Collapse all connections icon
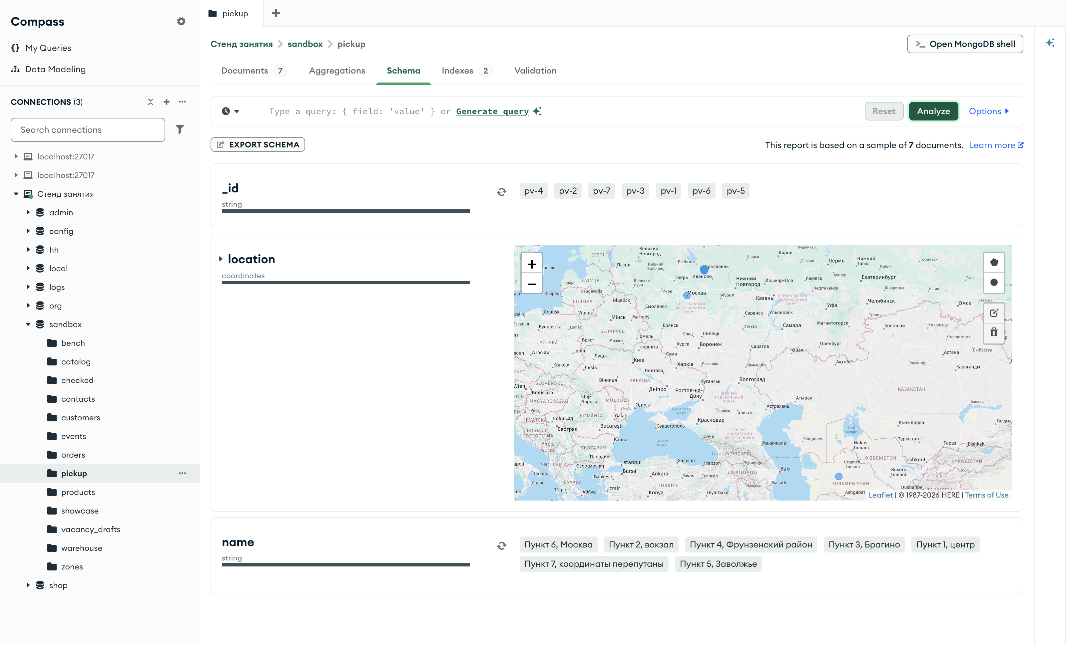Screen dimensions: 1066x645 click(x=151, y=102)
